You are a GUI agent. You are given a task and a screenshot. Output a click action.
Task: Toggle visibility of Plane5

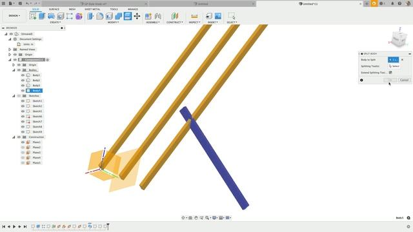[x=23, y=163]
